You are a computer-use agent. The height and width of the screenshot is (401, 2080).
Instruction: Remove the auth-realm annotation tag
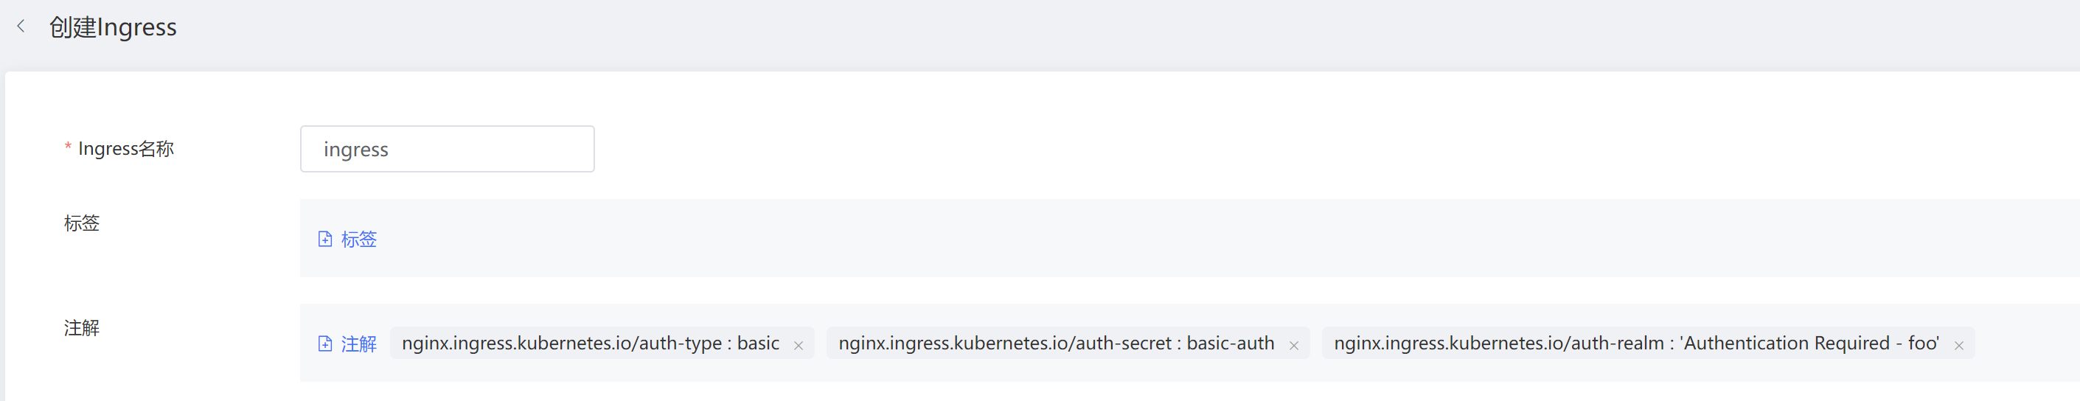[x=1958, y=345]
